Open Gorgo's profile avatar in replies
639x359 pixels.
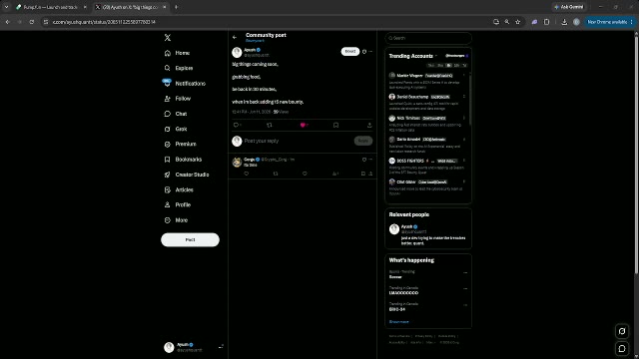click(237, 162)
